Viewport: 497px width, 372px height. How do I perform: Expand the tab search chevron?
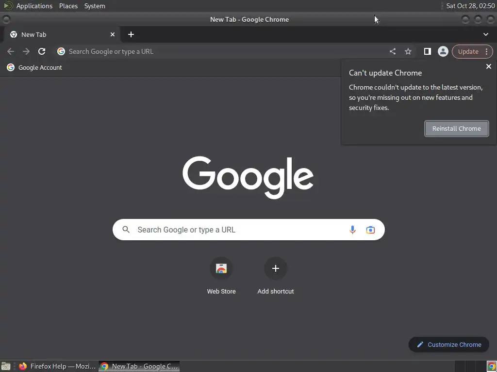click(485, 34)
